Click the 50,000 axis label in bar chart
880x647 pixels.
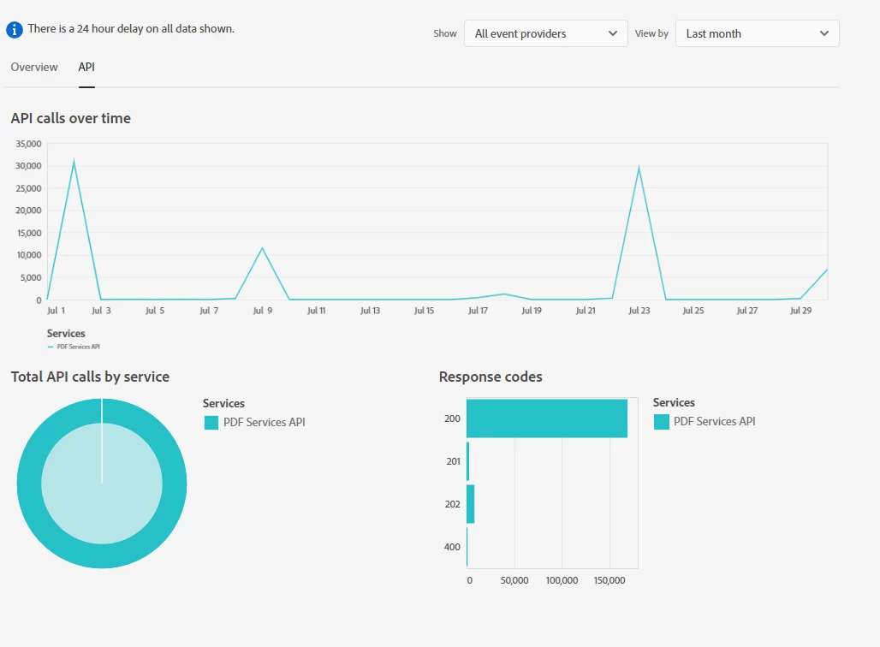[x=514, y=580]
